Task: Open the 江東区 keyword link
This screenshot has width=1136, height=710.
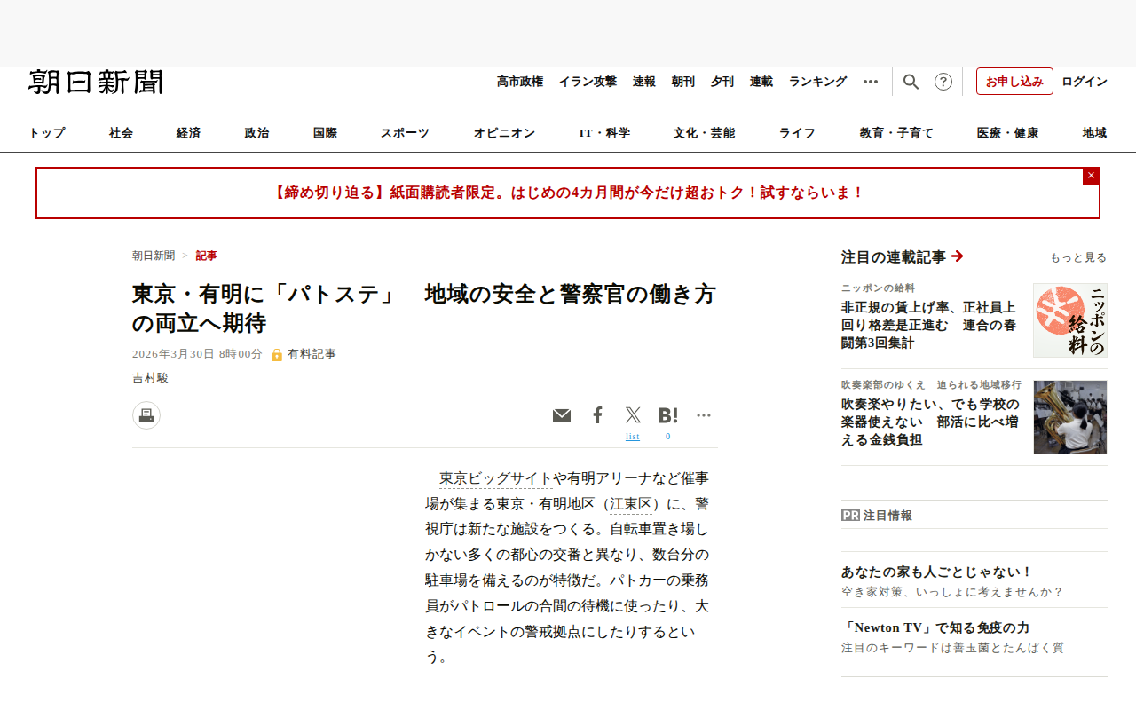Action: 631,504
